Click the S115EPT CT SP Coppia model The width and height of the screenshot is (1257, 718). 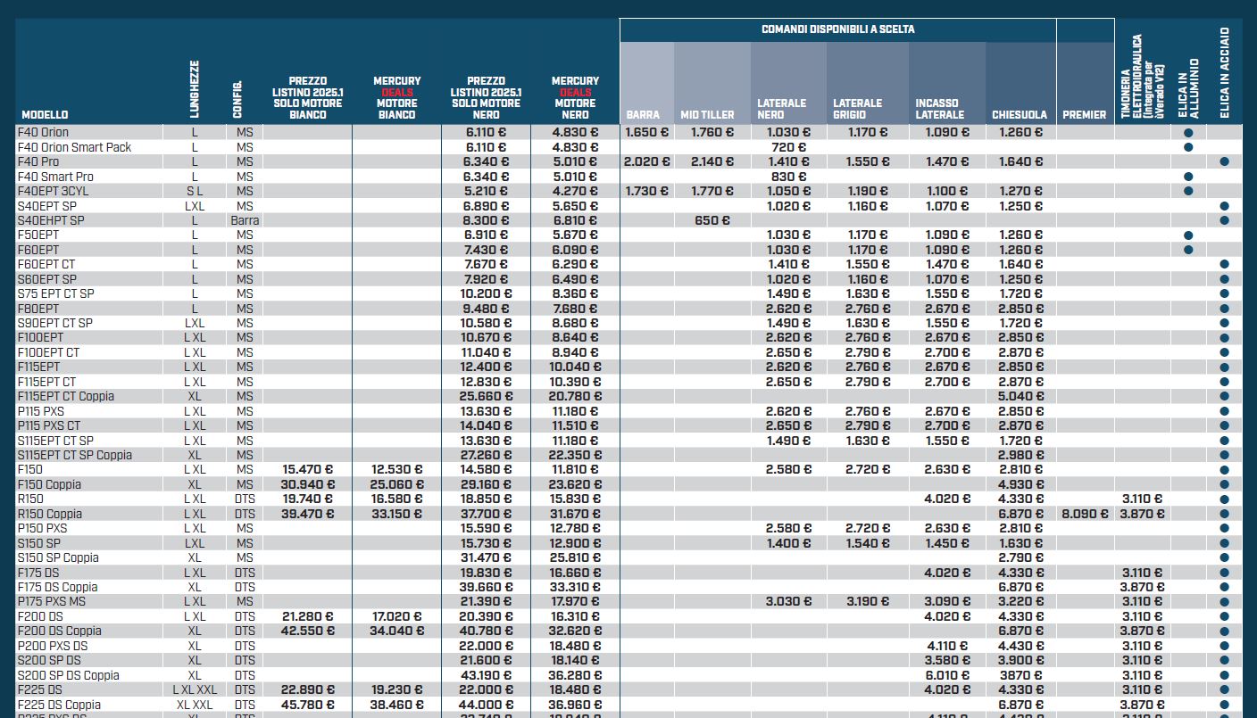coord(75,455)
